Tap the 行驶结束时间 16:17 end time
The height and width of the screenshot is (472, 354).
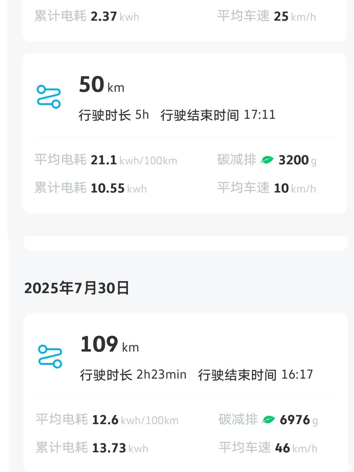[255, 374]
